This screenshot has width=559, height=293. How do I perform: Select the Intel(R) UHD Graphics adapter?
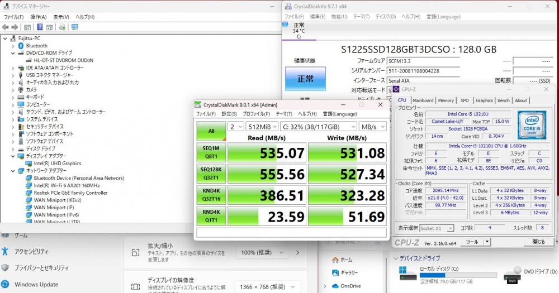coord(58,164)
